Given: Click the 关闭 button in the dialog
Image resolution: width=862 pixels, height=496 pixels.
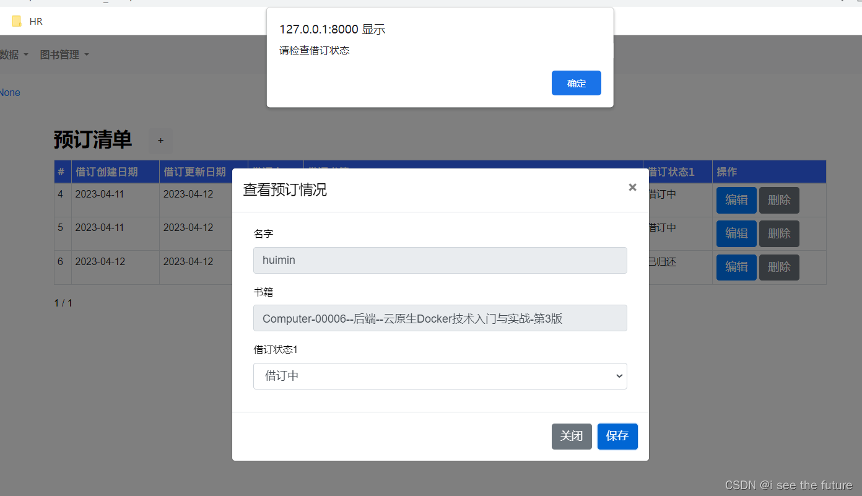Looking at the screenshot, I should pos(572,436).
